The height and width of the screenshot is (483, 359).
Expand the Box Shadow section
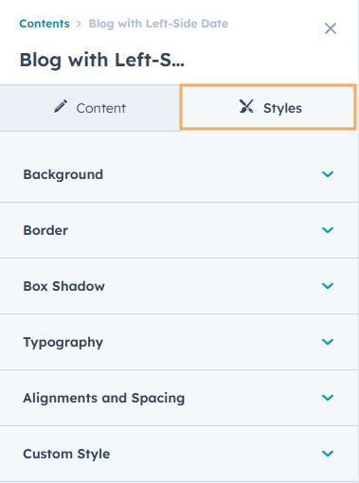point(179,286)
